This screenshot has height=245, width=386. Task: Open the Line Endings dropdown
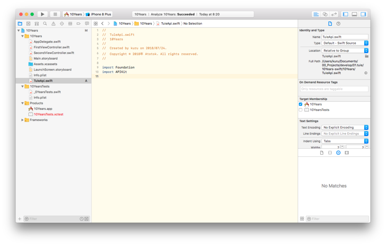coord(345,133)
